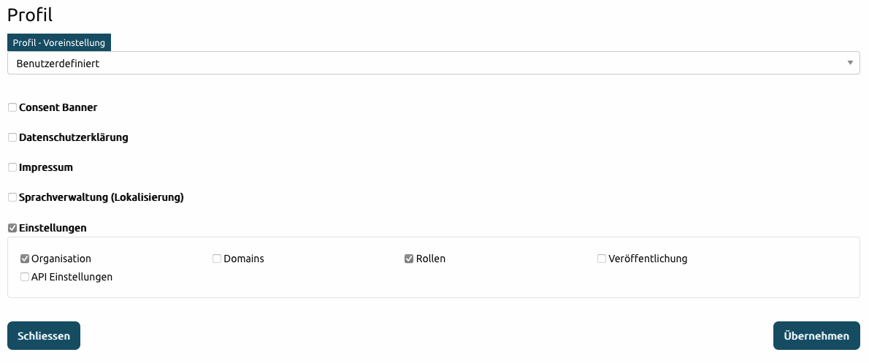Viewport: 869px width, 363px height.
Task: Click the Consent Banner label text
Action: pyautogui.click(x=58, y=107)
